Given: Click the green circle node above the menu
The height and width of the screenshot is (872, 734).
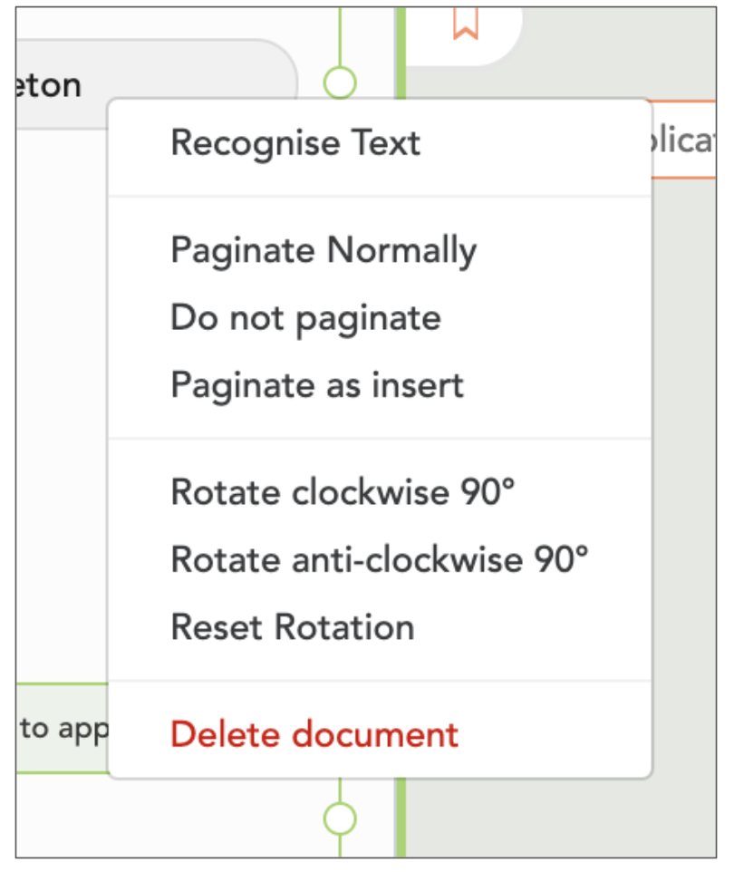Looking at the screenshot, I should (x=340, y=82).
